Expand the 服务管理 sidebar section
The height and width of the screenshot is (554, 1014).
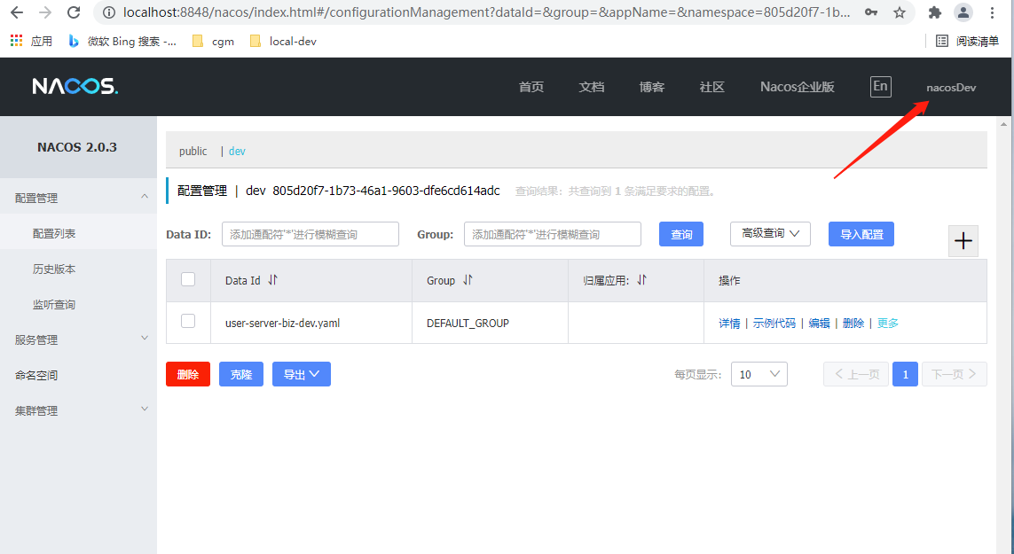point(78,339)
